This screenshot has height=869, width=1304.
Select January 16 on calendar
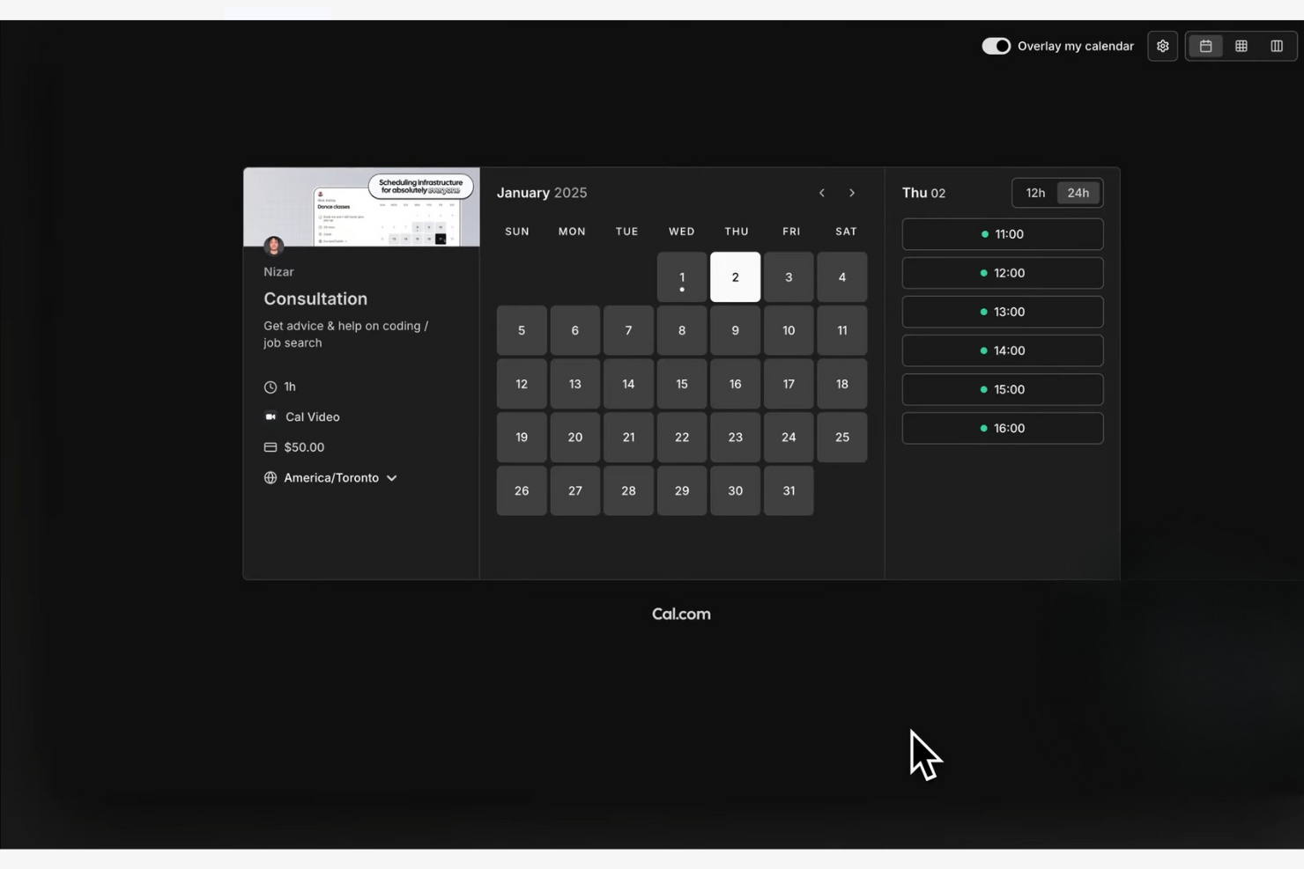pos(735,384)
